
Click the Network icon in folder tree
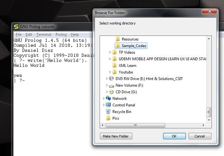tap(108, 98)
